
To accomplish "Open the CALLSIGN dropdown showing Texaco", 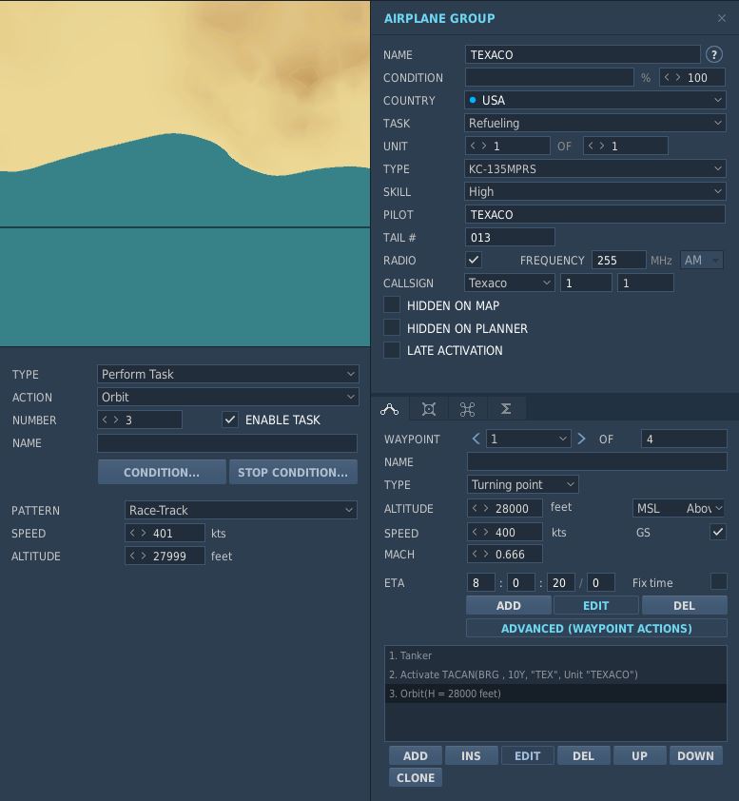I will coord(509,283).
